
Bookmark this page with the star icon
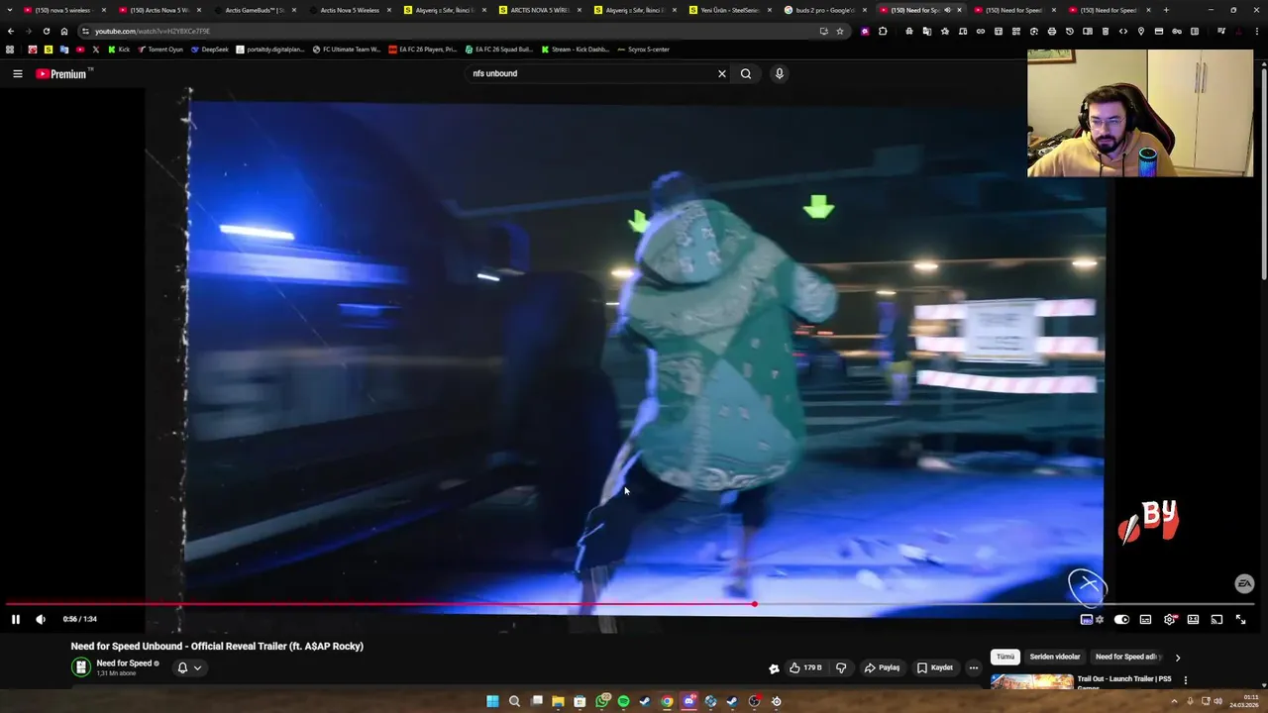840,31
